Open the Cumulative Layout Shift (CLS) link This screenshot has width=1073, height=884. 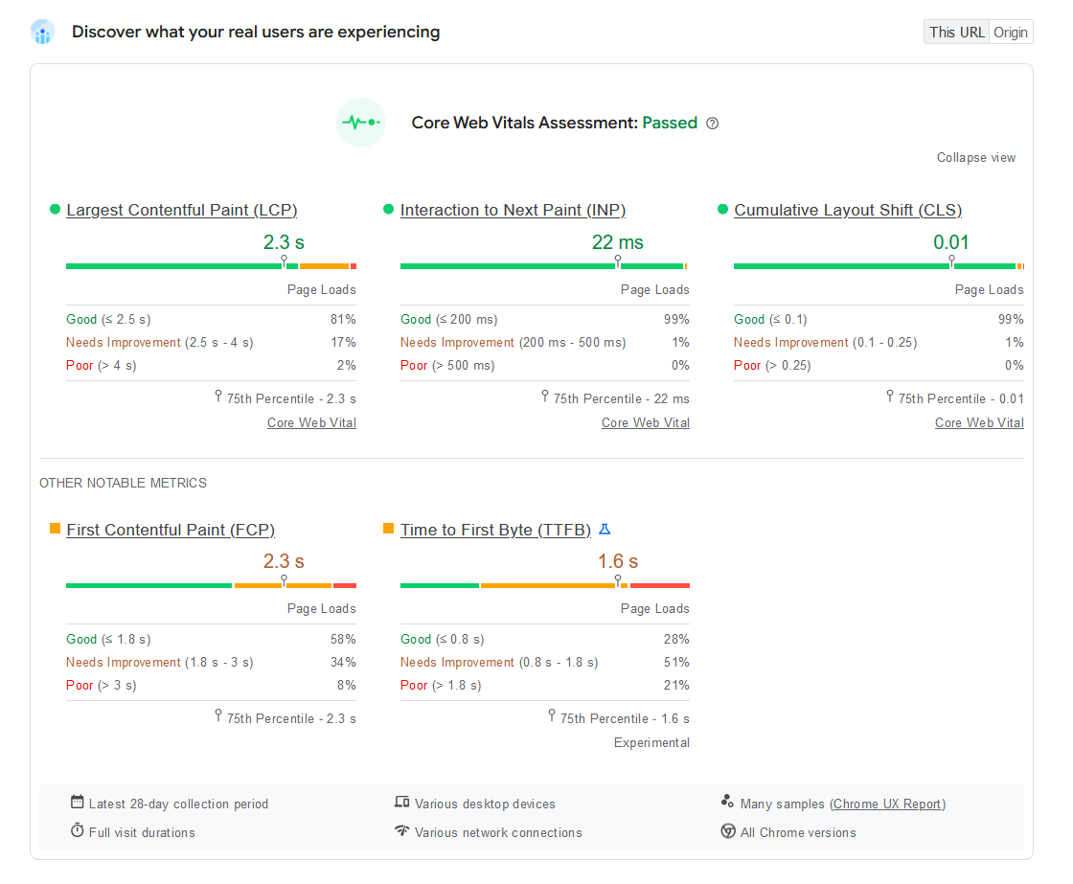click(848, 210)
